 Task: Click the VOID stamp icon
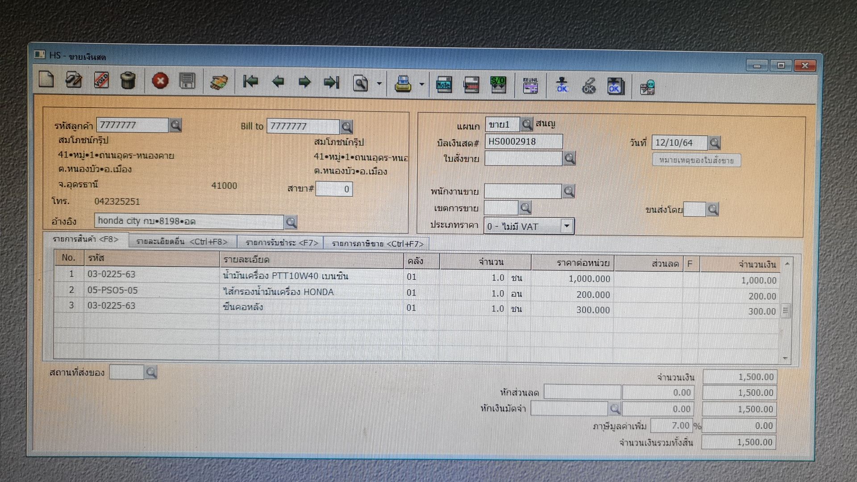coord(101,81)
